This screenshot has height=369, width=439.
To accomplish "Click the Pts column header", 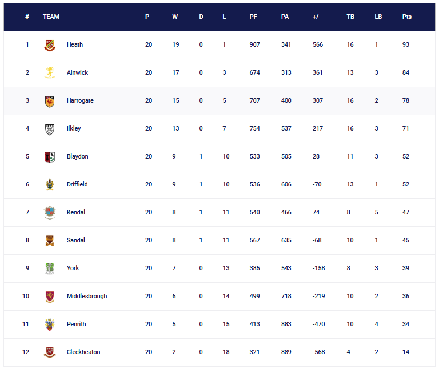I will pos(406,17).
